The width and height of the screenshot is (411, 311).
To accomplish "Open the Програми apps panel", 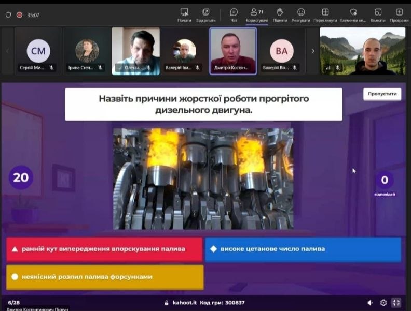I will point(399,14).
